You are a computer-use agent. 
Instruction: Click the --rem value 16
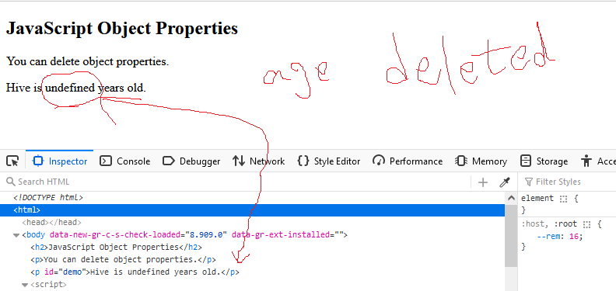[574, 237]
